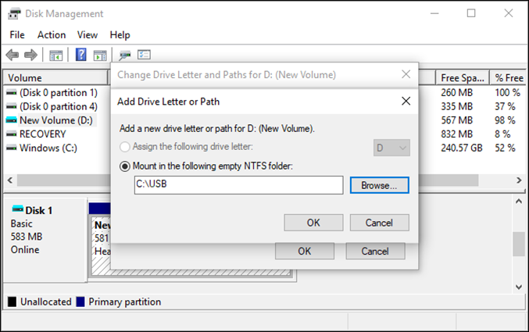Click the Primary partition blue legend swatch
The height and width of the screenshot is (332, 529).
click(x=80, y=302)
